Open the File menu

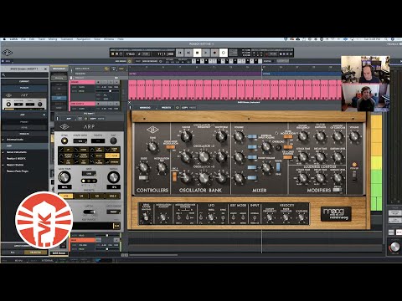click(x=23, y=39)
